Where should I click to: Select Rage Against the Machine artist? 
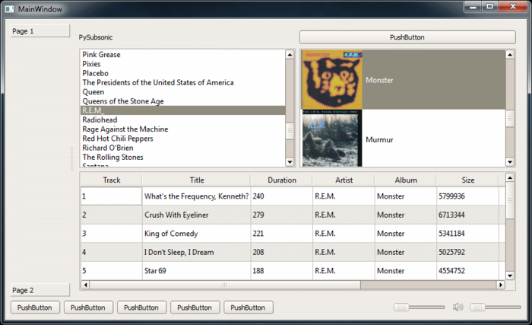183,129
